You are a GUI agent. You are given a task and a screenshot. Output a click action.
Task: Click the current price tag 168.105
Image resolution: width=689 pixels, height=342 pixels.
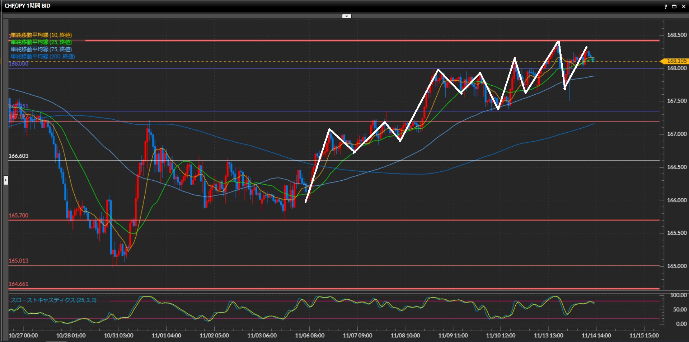pos(676,61)
